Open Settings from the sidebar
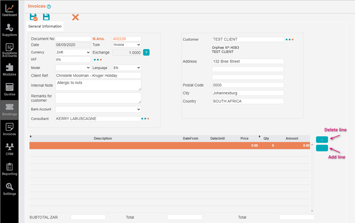 (x=9, y=189)
